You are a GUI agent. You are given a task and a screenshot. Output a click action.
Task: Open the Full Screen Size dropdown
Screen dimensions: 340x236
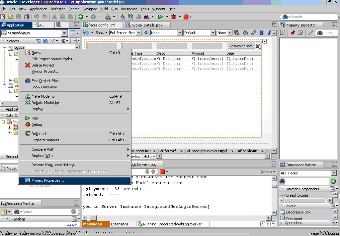139,33
